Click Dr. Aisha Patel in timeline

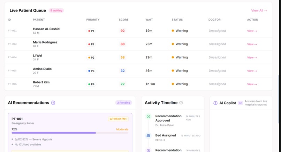[164, 125]
